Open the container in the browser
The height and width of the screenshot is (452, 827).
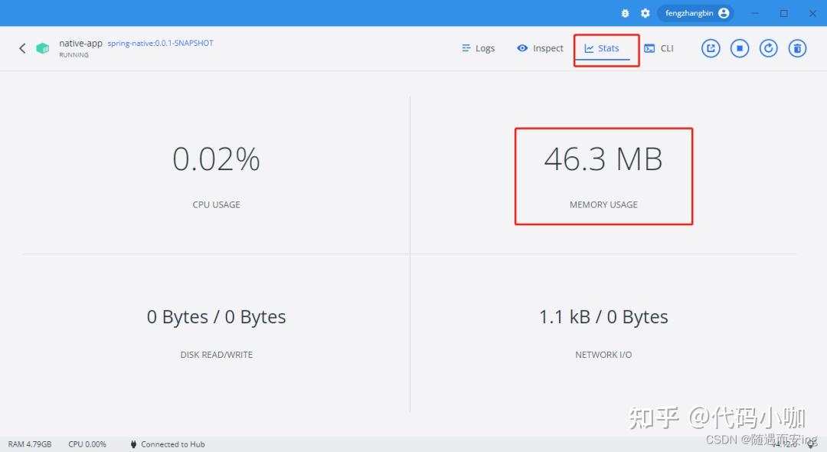(710, 47)
